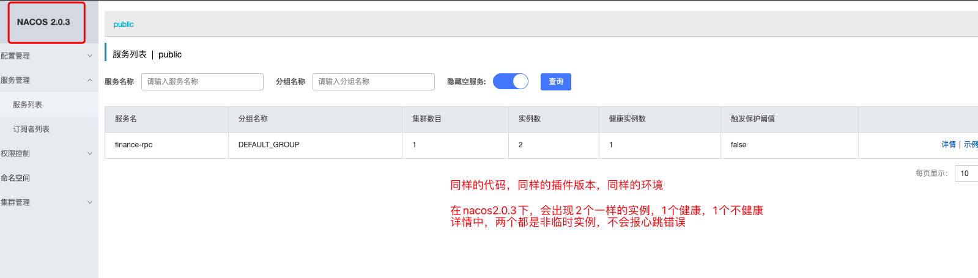Expand the 配置管理 menu chevron

[90, 56]
